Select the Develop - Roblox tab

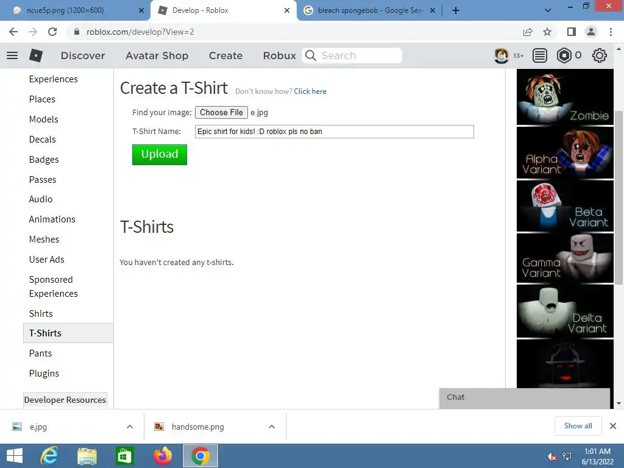tap(223, 10)
